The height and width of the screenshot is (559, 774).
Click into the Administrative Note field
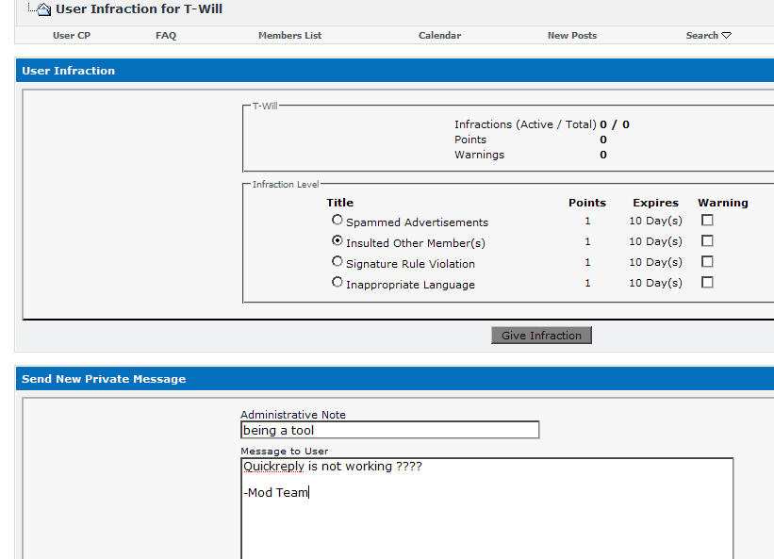[x=389, y=431]
